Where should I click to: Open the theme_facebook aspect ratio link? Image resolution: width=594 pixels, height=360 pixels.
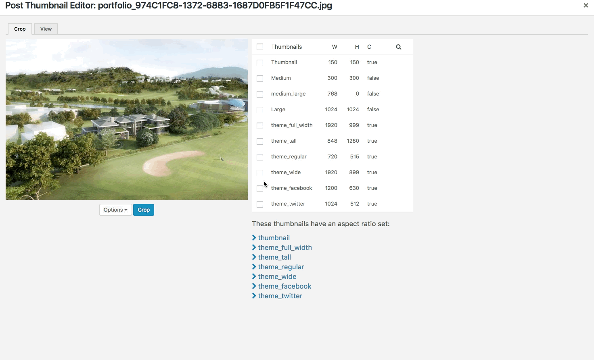tap(284, 286)
